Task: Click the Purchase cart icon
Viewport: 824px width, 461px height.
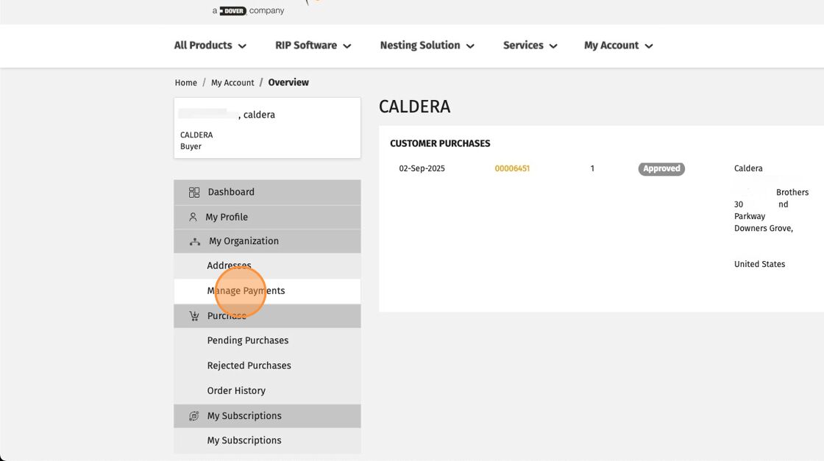Action: tap(194, 315)
